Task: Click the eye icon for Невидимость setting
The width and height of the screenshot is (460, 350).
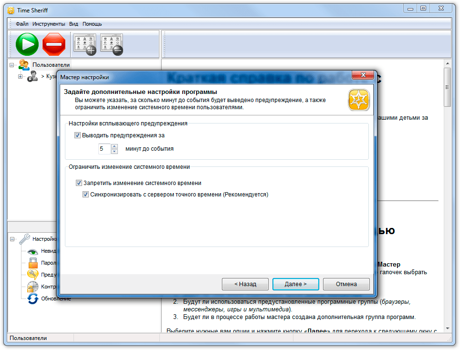Action: 32,251
